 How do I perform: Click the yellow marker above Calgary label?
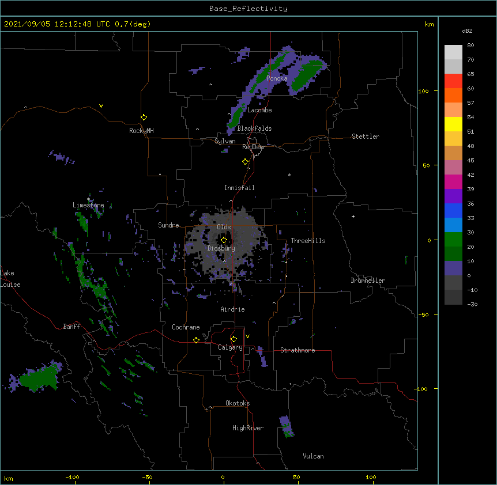pyautogui.click(x=234, y=339)
